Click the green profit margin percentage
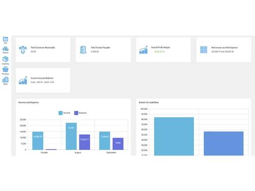This screenshot has width=255, height=191. [160, 51]
